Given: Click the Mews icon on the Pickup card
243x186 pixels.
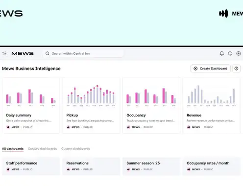Looking at the screenshot, I should (68, 127).
